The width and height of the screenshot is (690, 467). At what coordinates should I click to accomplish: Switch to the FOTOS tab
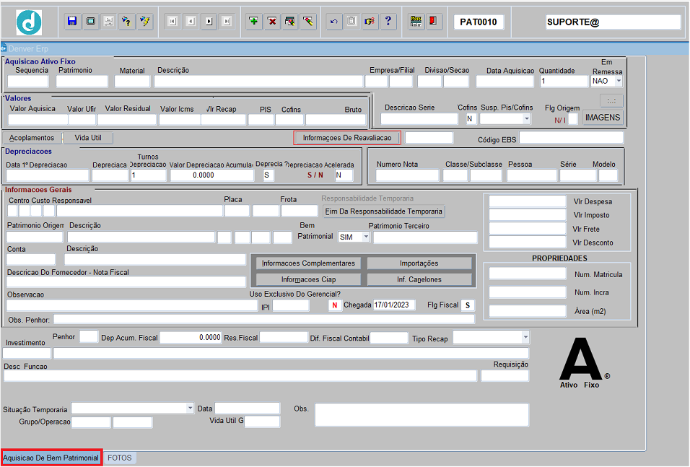(x=120, y=458)
